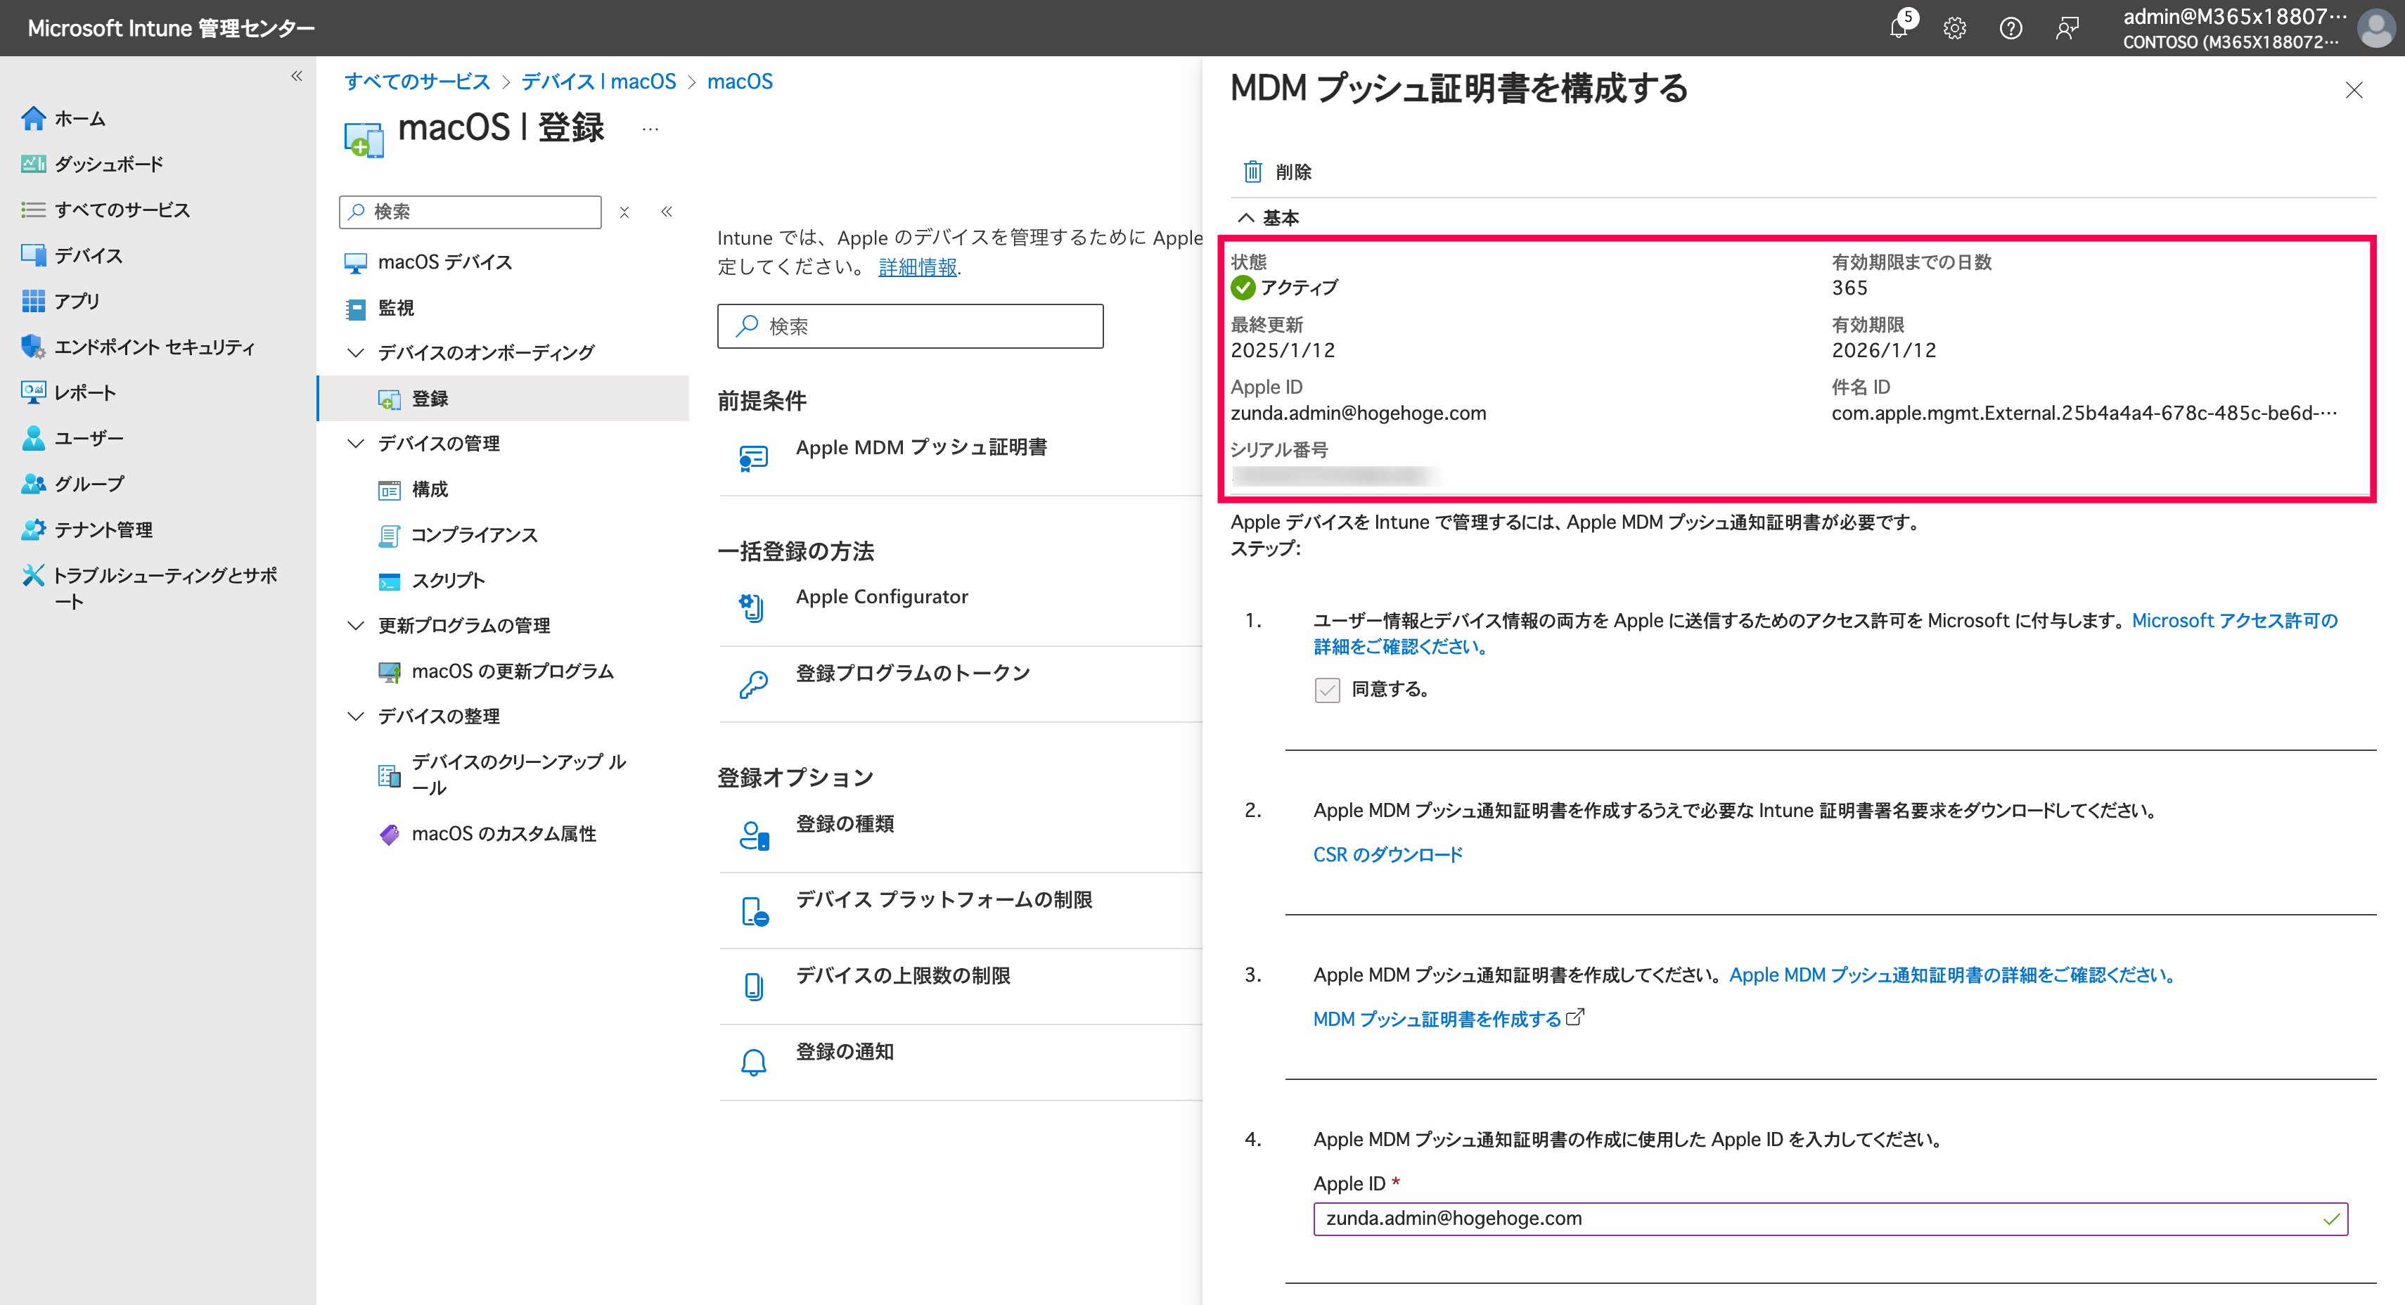Open the account avatar
The width and height of the screenshot is (2405, 1305).
click(x=2375, y=28)
